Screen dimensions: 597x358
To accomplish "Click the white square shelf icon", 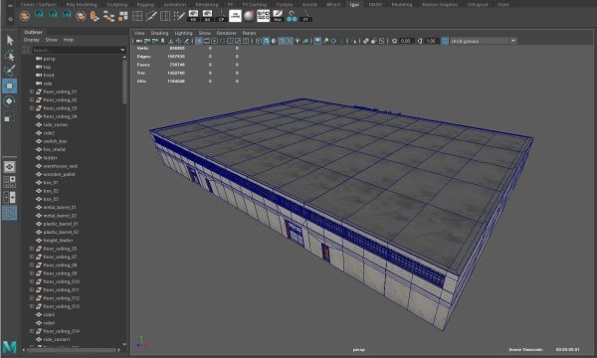I will pos(235,16).
